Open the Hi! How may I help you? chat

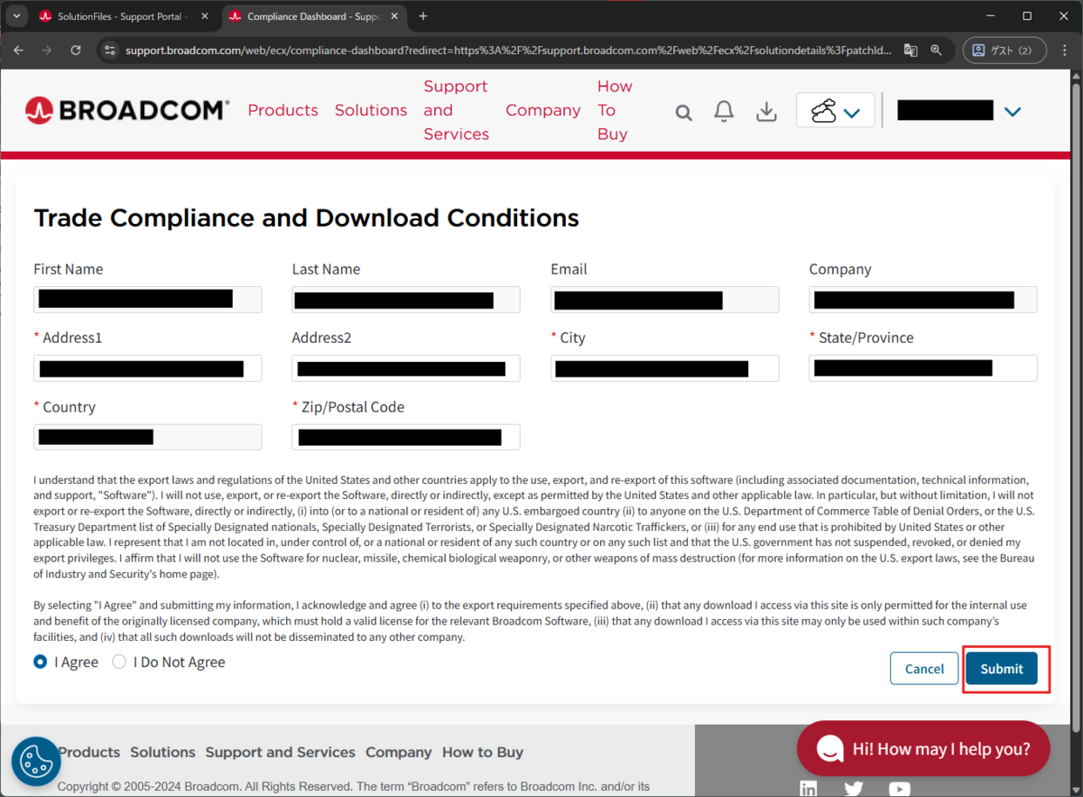[x=923, y=748]
